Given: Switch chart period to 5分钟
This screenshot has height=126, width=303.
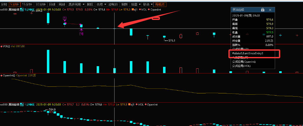Looking at the screenshot, I should pos(14,4).
